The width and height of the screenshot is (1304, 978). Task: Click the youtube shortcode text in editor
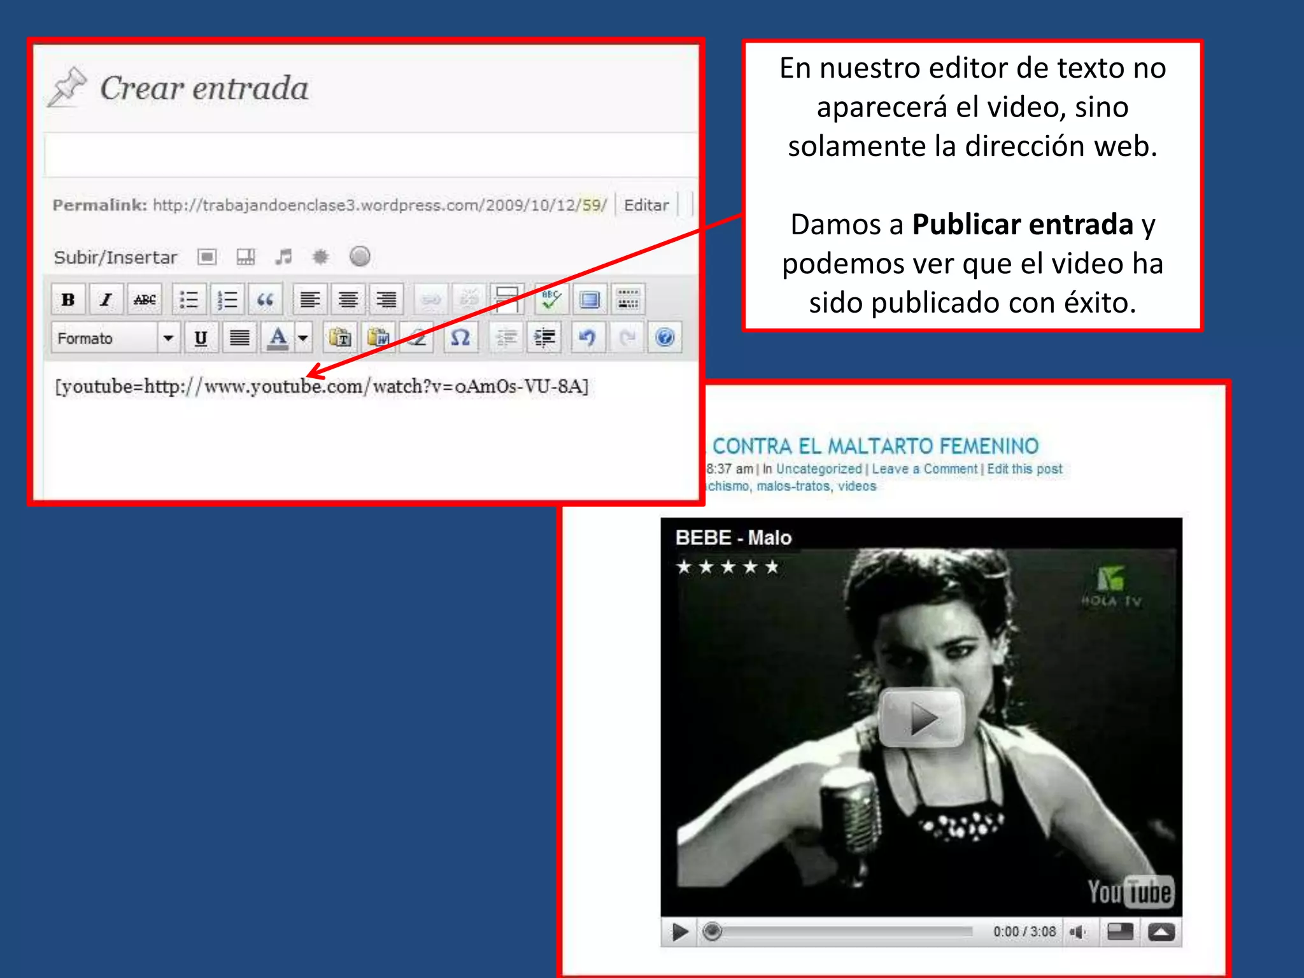[322, 386]
